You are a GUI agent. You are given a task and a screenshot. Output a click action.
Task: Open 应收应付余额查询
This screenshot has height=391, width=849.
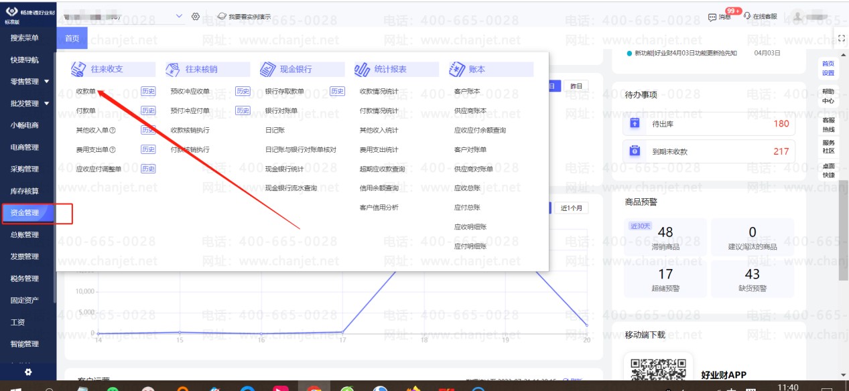[x=480, y=130]
